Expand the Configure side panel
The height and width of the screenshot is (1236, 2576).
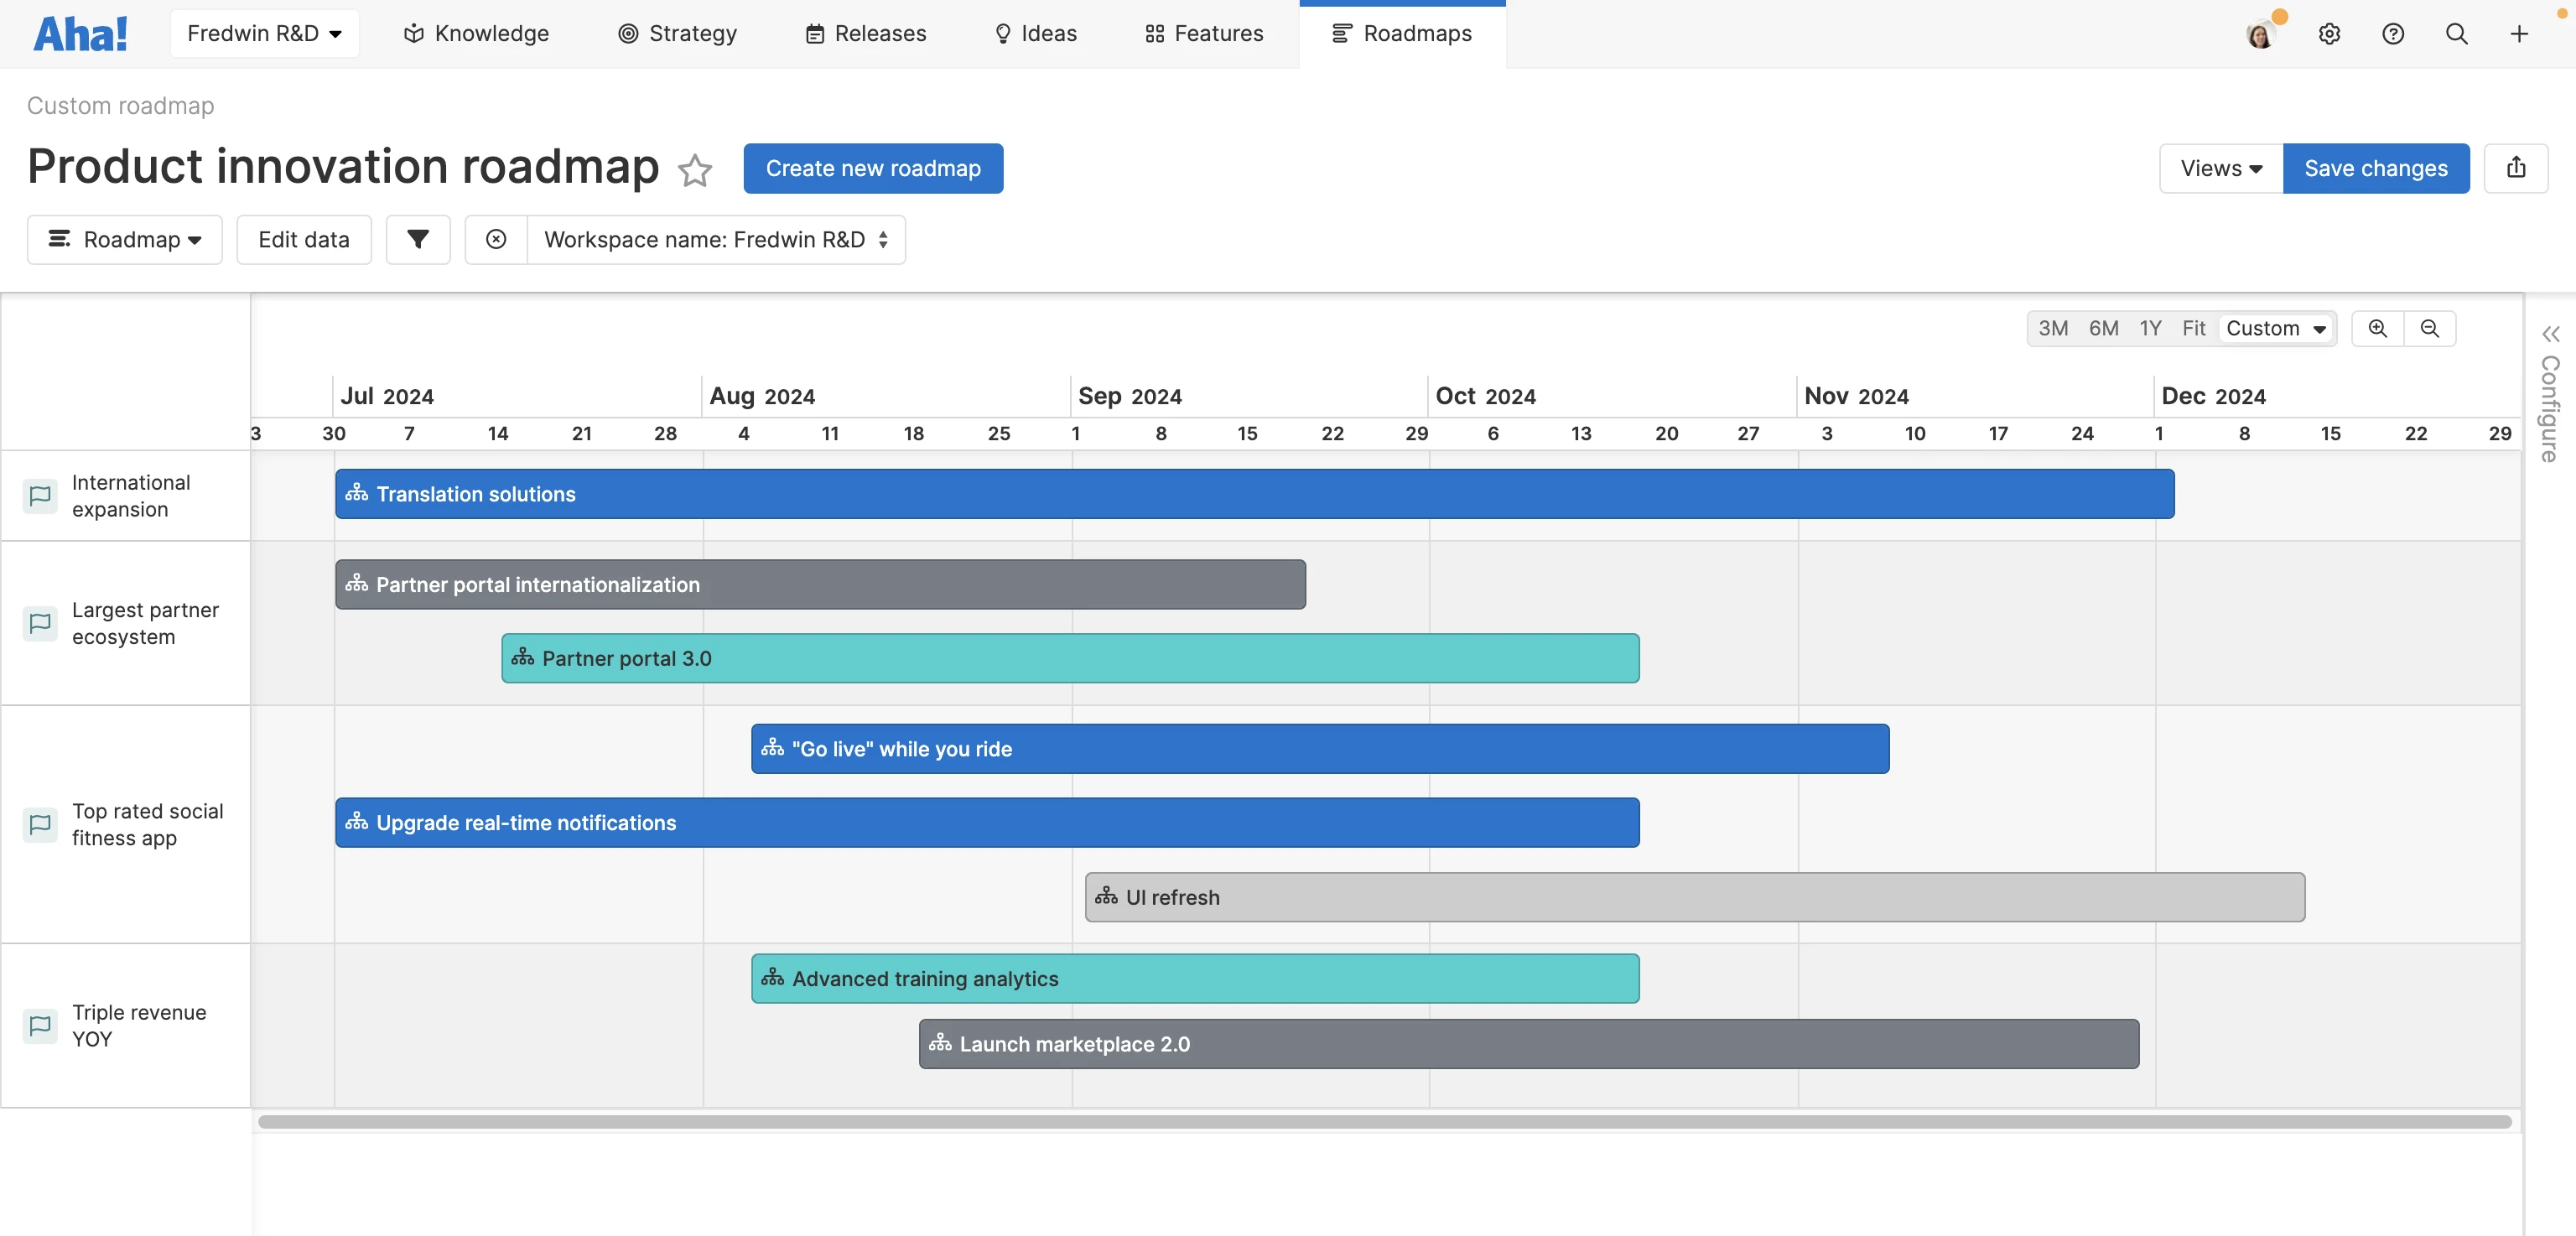pyautogui.click(x=2551, y=334)
